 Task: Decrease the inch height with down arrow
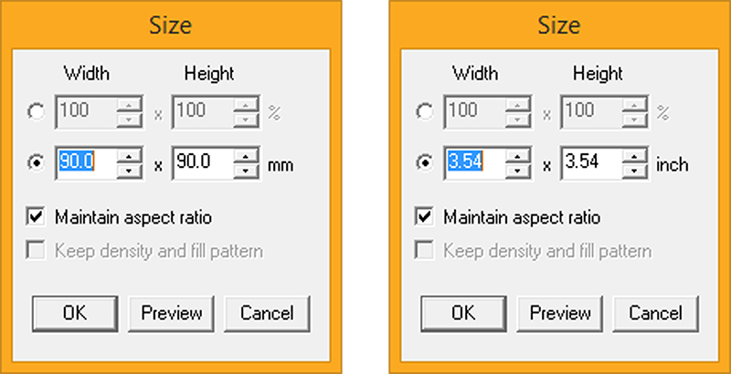(x=635, y=171)
